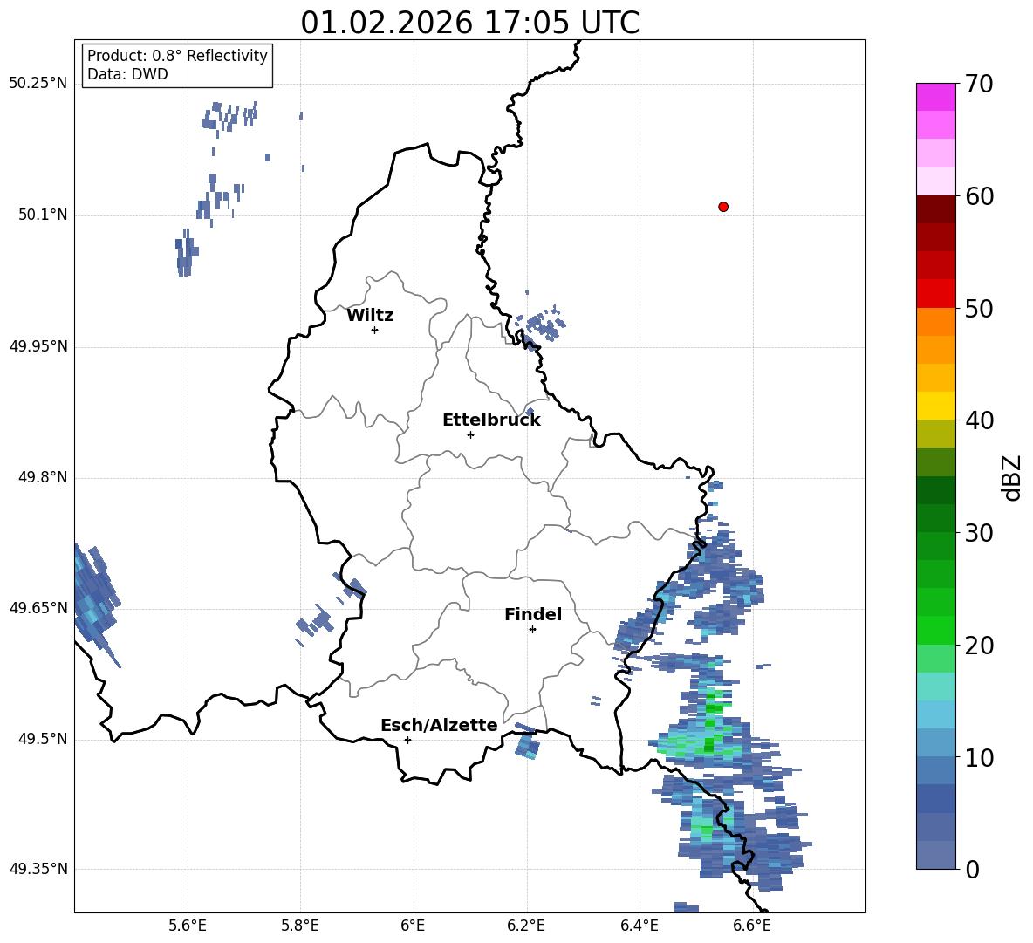The height and width of the screenshot is (943, 1033).
Task: Click the 6.6°E longitude label
Action: coord(752,926)
